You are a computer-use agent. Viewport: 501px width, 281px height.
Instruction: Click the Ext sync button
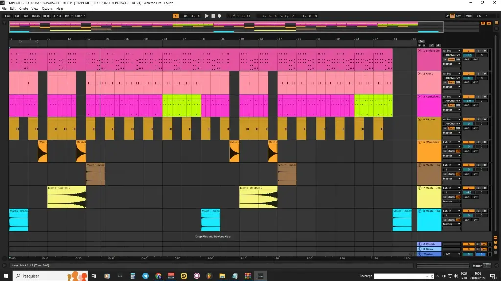point(17,16)
